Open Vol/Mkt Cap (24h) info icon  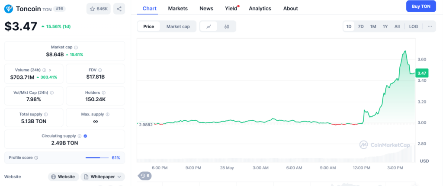click(52, 93)
